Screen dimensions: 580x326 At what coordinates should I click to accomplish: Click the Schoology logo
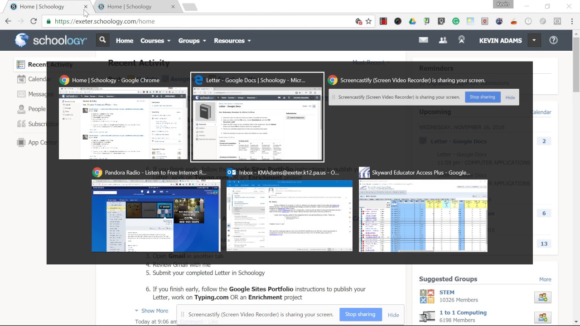click(x=51, y=40)
